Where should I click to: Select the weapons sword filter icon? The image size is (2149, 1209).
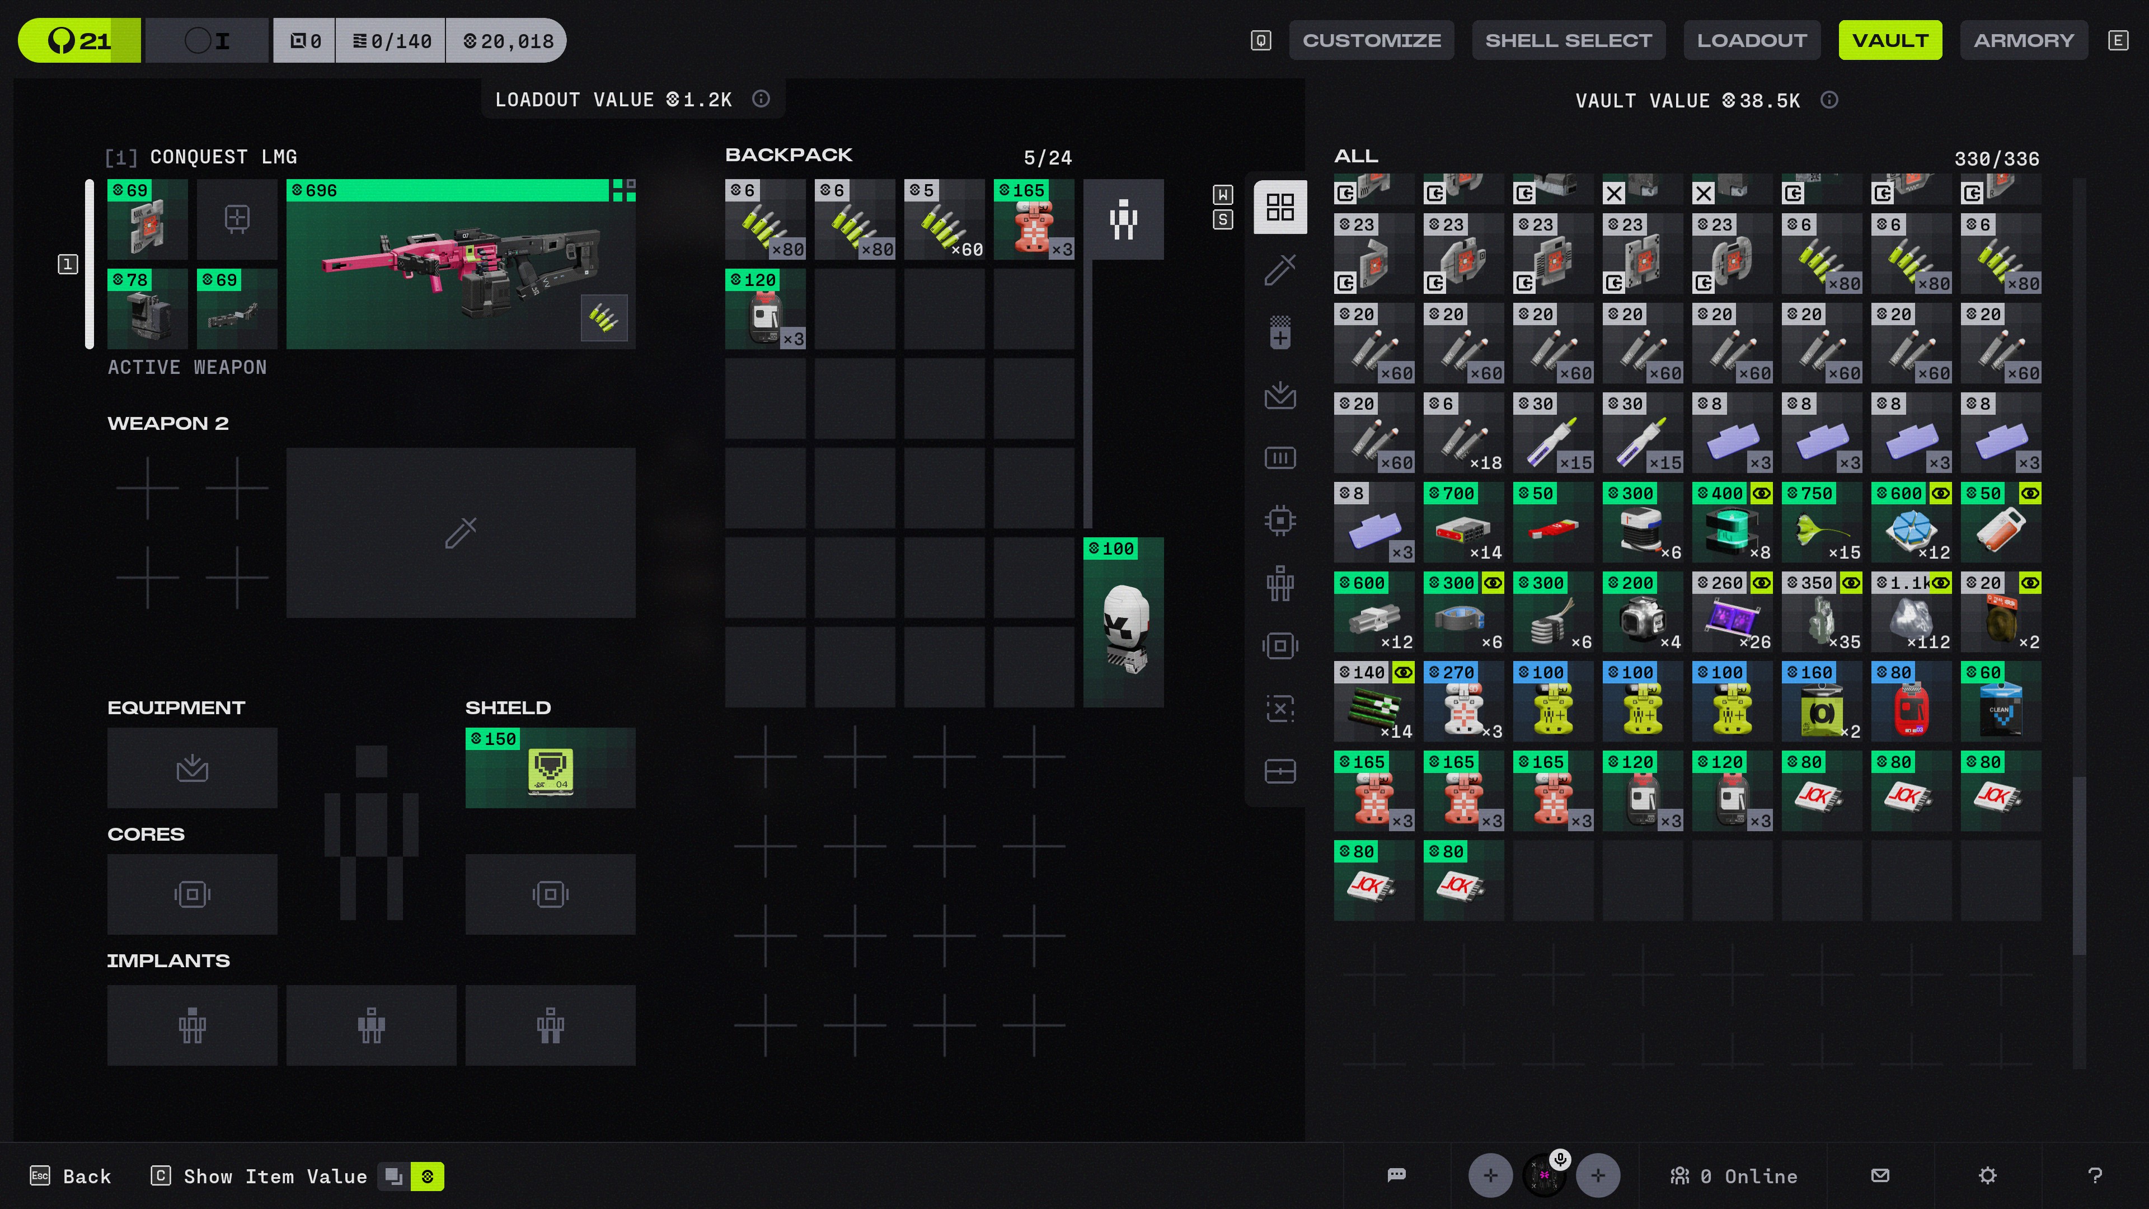(1280, 269)
